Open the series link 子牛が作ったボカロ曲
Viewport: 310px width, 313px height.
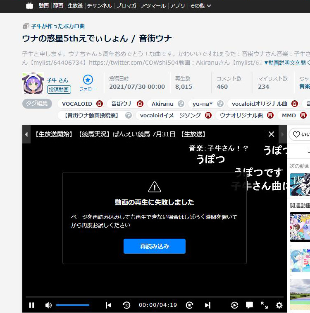(x=58, y=26)
